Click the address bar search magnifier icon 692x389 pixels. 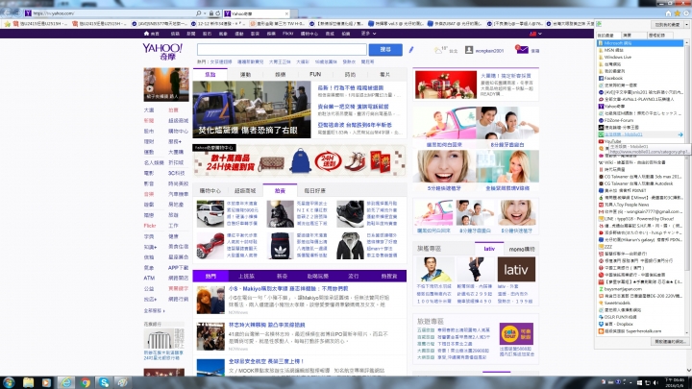click(x=199, y=13)
